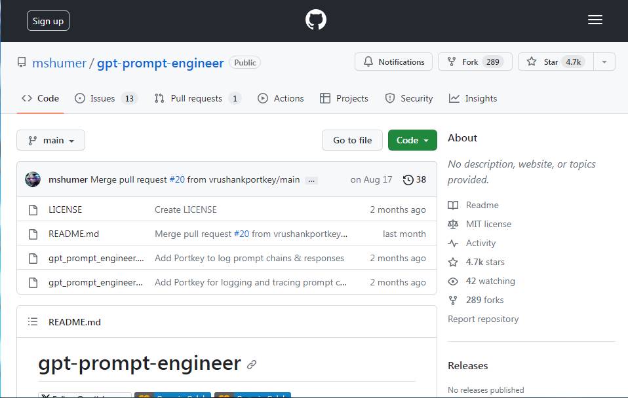Click the MIT license scale icon
Viewport: 628px width, 398px height.
(x=453, y=224)
